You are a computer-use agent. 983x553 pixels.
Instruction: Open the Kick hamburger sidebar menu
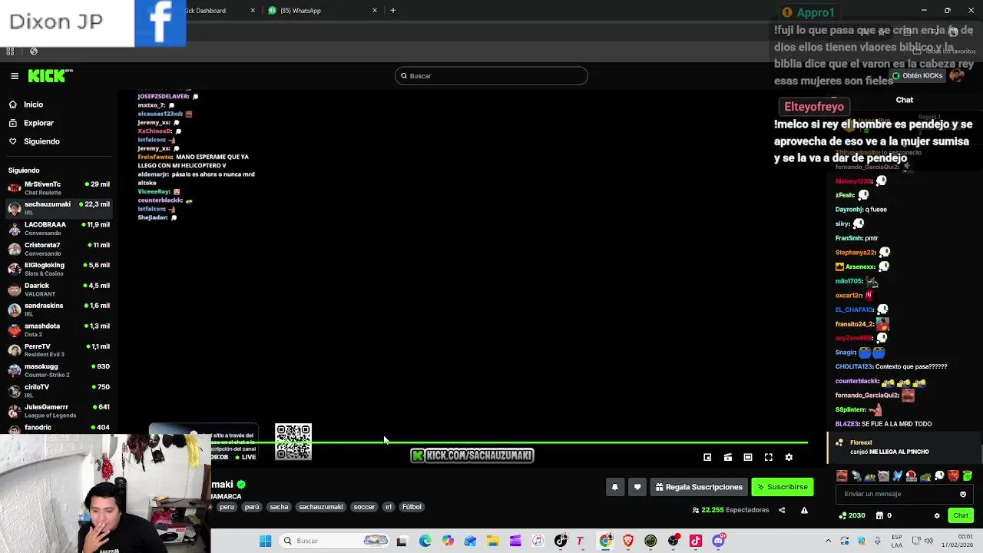coord(15,76)
